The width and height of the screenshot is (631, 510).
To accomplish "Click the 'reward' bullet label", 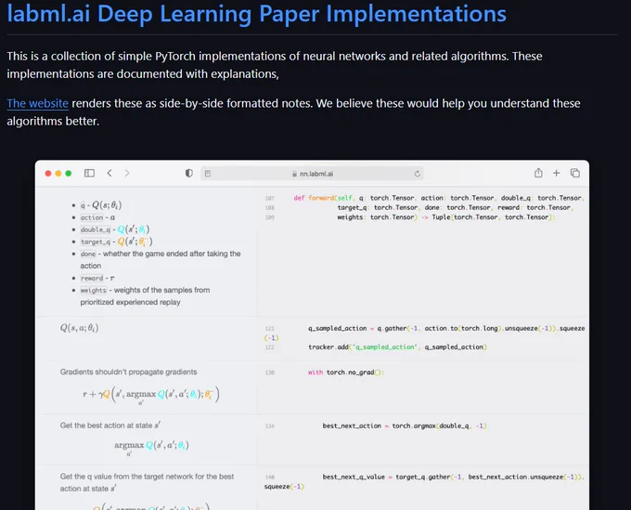I will pyautogui.click(x=92, y=278).
